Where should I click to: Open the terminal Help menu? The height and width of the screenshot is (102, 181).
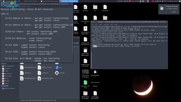pos(116,24)
